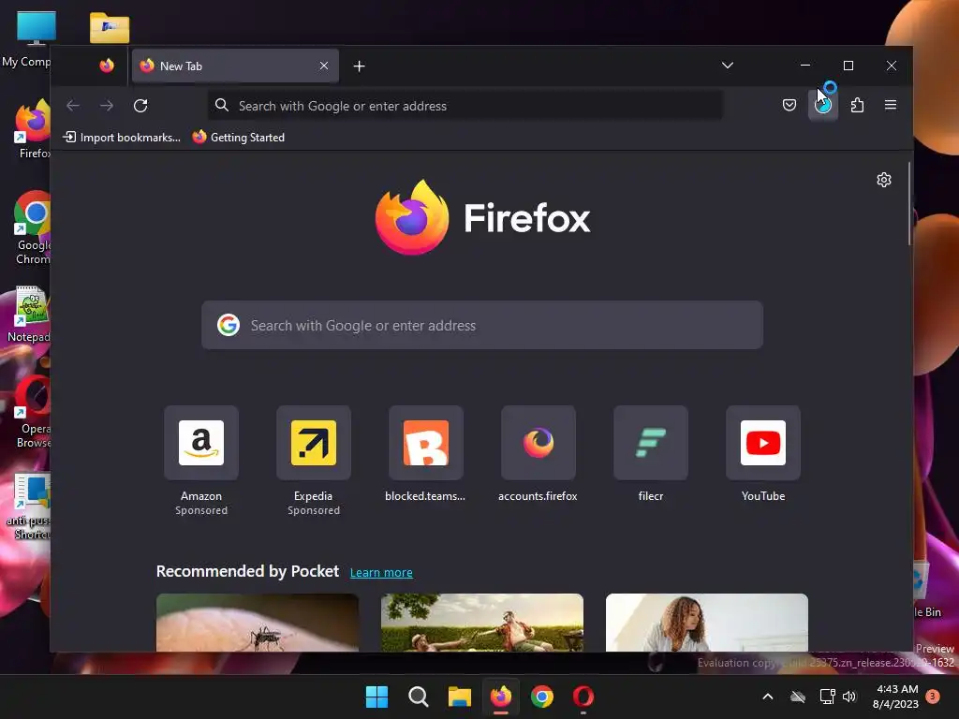959x719 pixels.
Task: Select Opera Browser desktop shortcut
Action: (x=31, y=412)
